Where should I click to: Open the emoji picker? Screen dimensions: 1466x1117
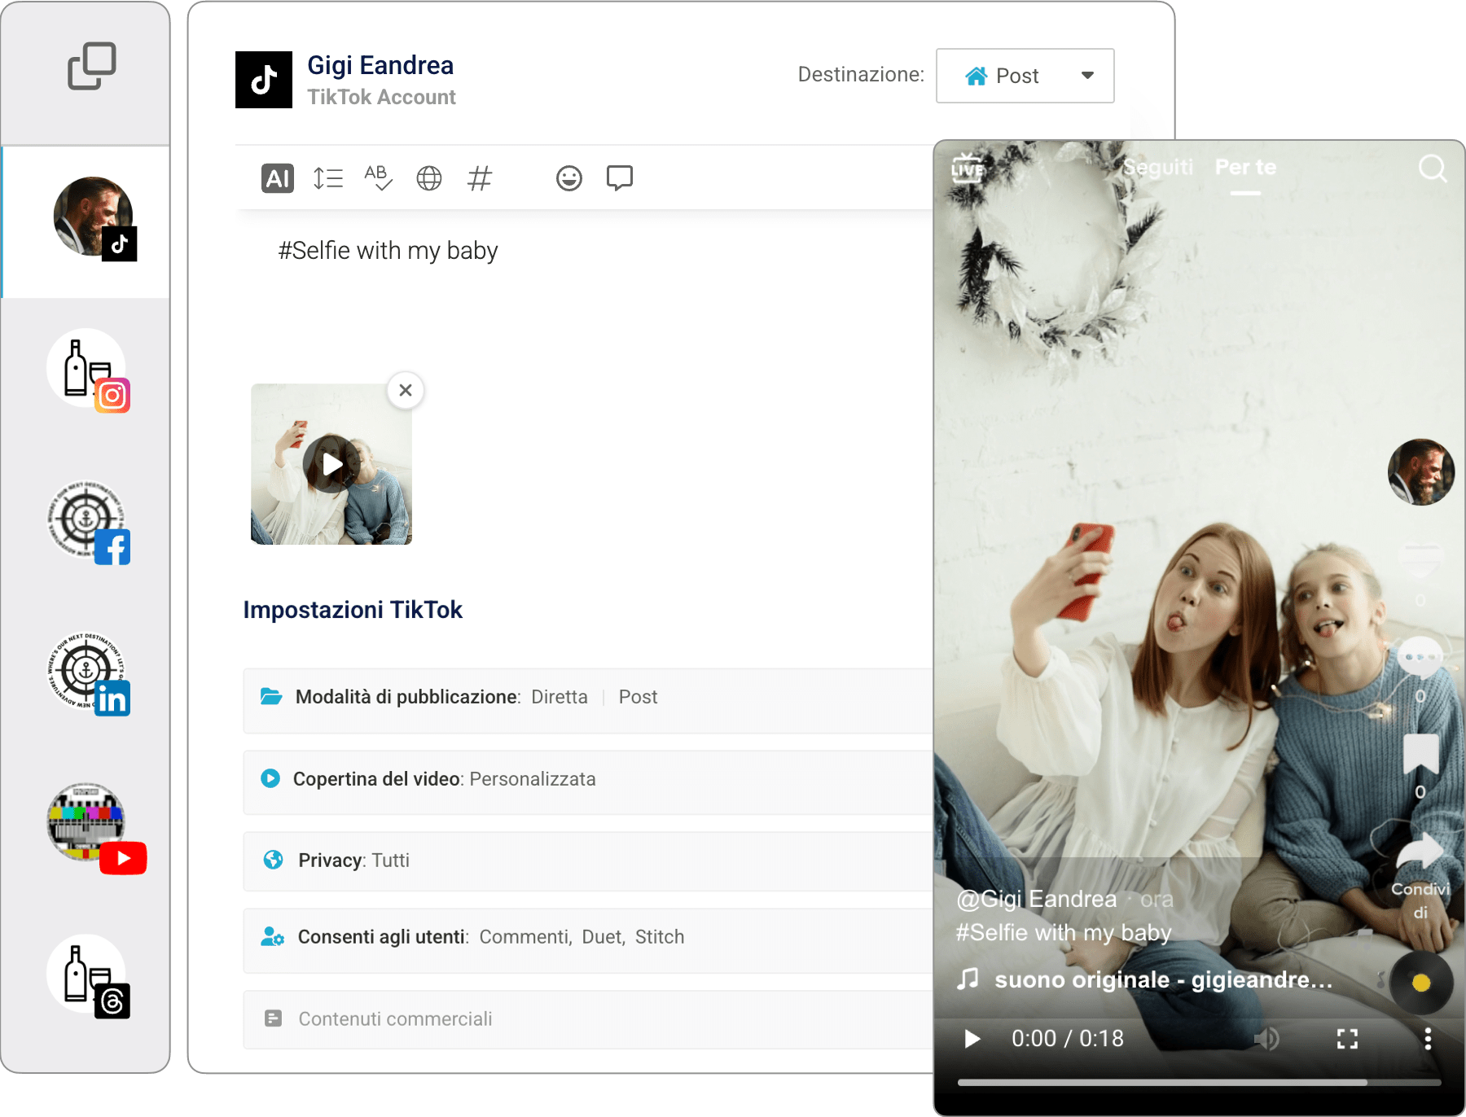tap(568, 178)
